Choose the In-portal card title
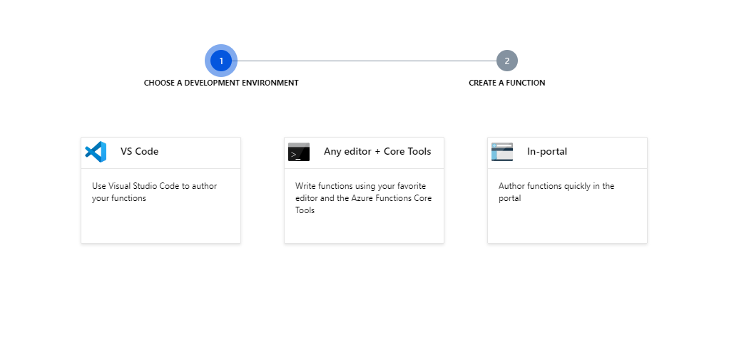Viewport: 739px width, 345px height. tap(547, 152)
